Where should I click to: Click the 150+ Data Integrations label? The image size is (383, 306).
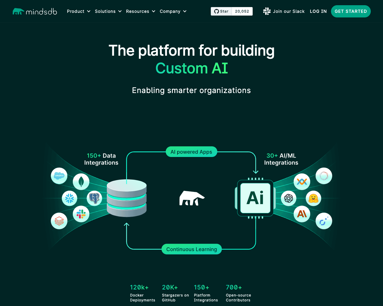(x=101, y=159)
